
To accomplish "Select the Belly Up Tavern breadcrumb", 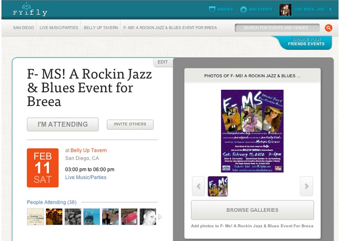I will click(x=101, y=28).
